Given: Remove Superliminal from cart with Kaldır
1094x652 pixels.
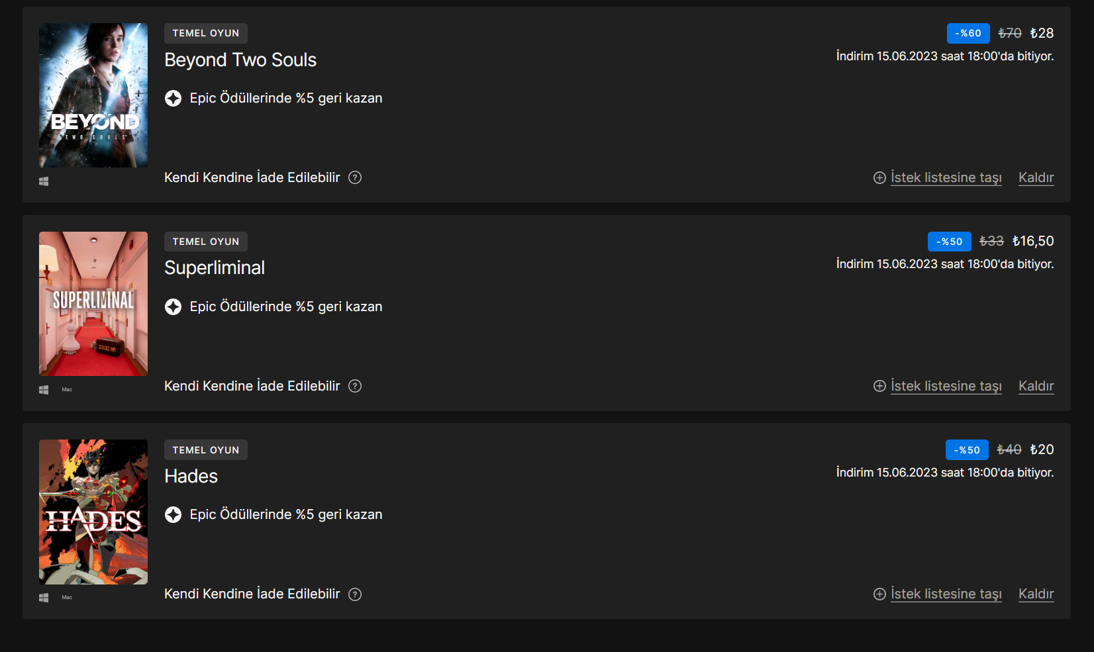Looking at the screenshot, I should [1036, 386].
